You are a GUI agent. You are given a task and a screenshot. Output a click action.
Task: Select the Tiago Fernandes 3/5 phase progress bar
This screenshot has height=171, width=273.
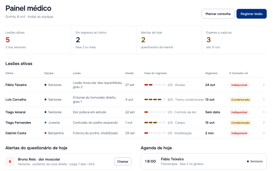coord(155,123)
